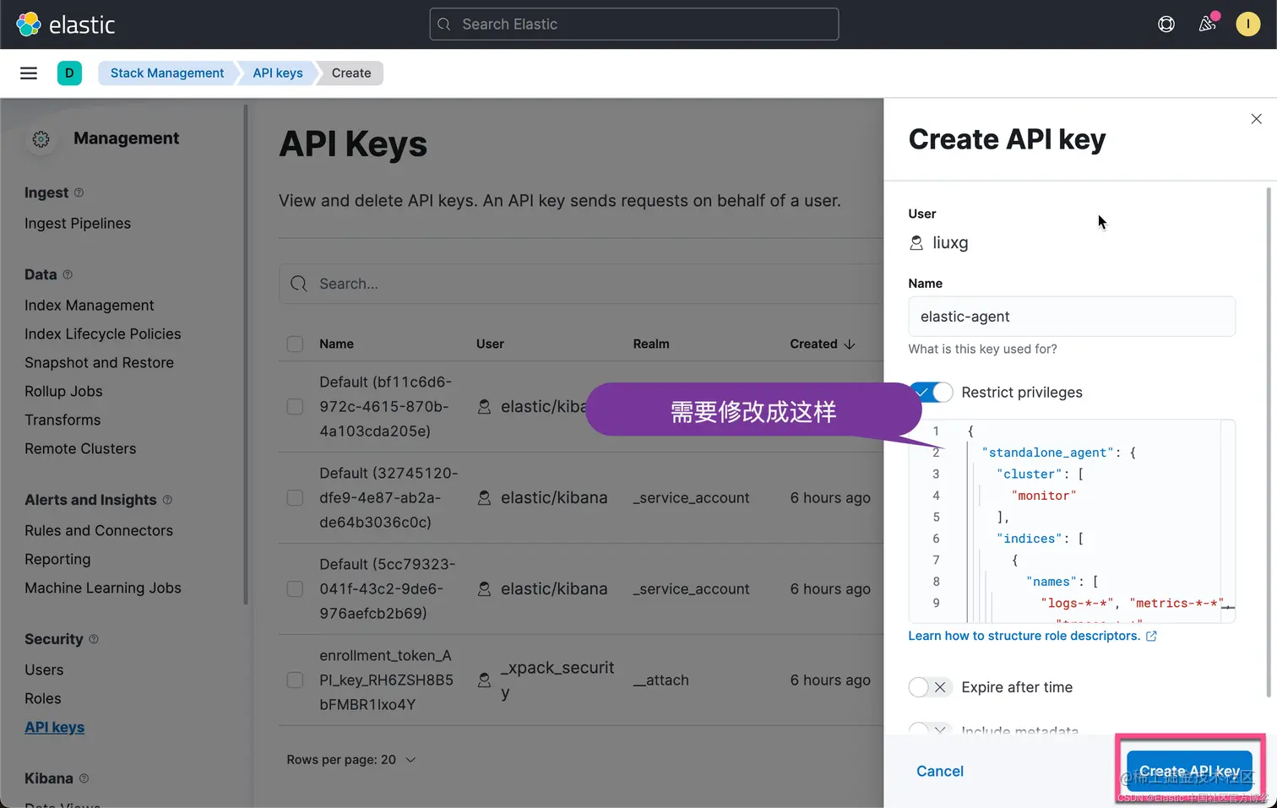Click the Elastic logo

pyautogui.click(x=65, y=24)
